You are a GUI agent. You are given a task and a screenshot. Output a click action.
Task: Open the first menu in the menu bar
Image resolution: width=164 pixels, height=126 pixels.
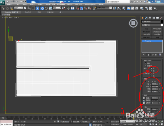point(10,4)
